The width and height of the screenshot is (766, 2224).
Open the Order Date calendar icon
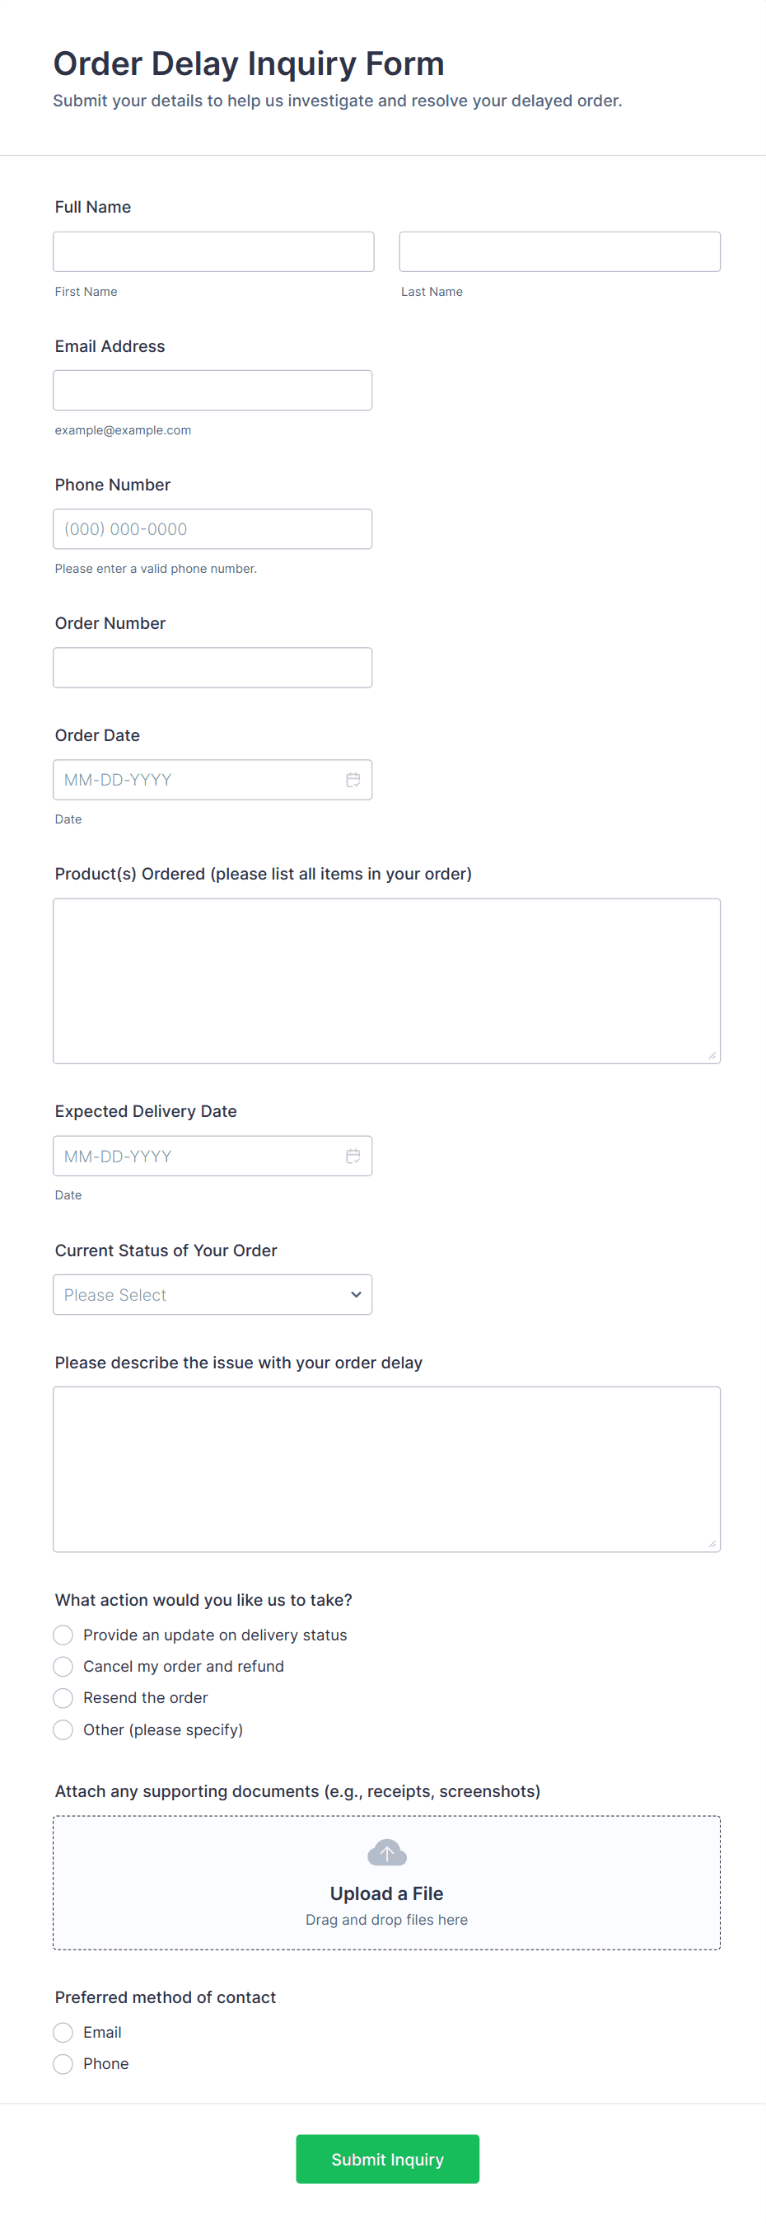[353, 780]
